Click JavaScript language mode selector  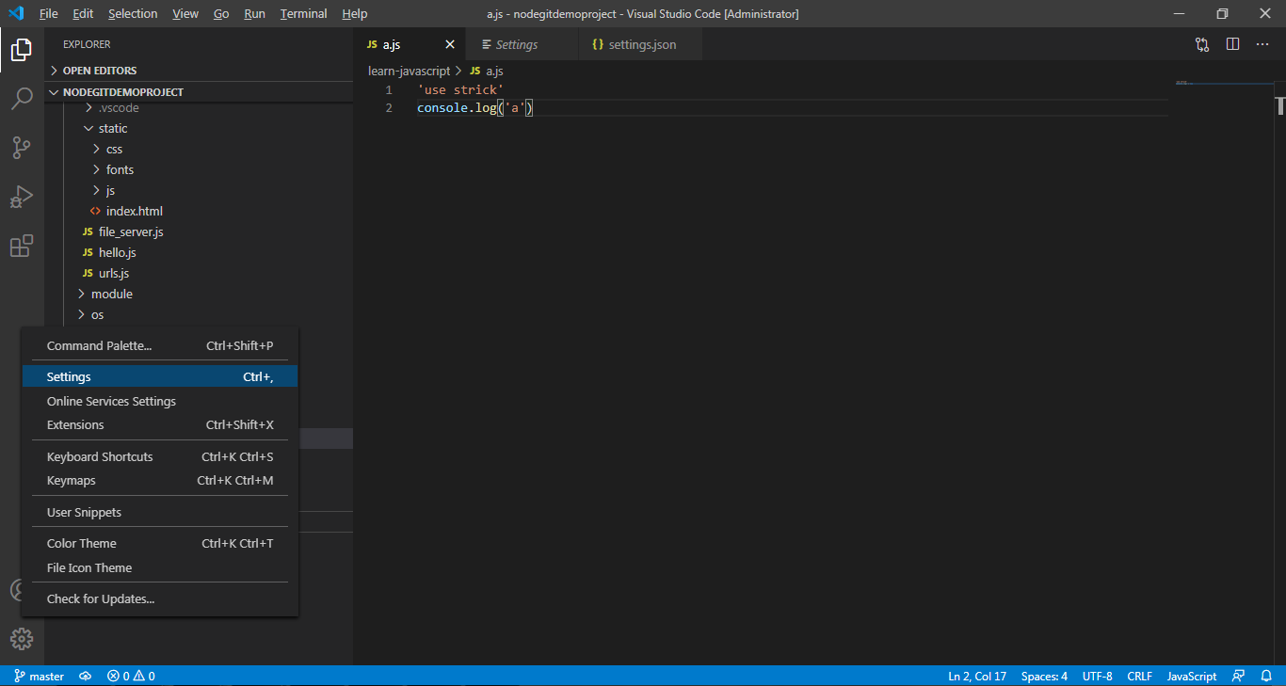coord(1191,676)
